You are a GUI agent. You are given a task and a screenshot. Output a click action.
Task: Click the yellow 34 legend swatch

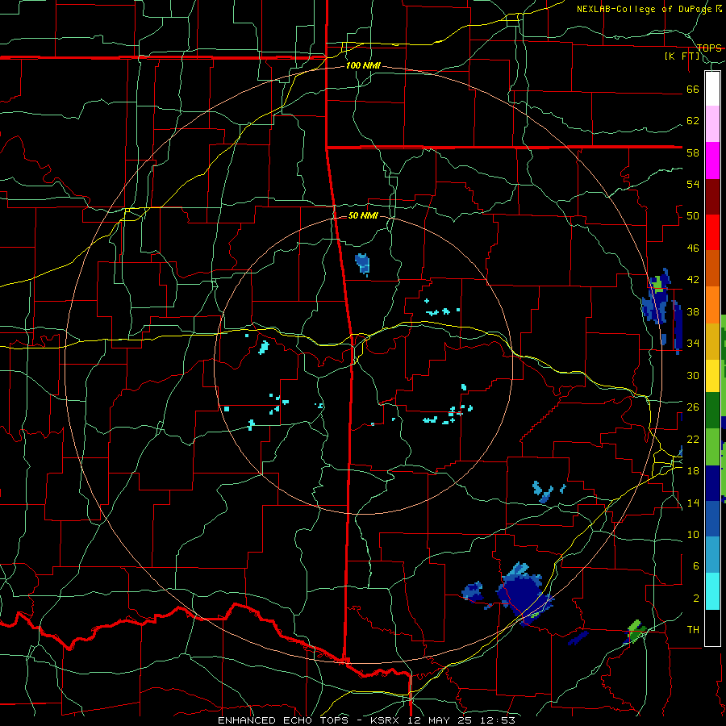[x=712, y=378]
